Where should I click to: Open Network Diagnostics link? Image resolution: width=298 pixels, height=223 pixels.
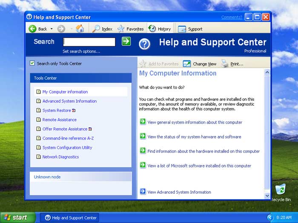coord(60,157)
